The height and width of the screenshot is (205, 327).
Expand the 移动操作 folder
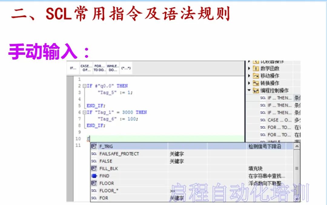coord(249,76)
